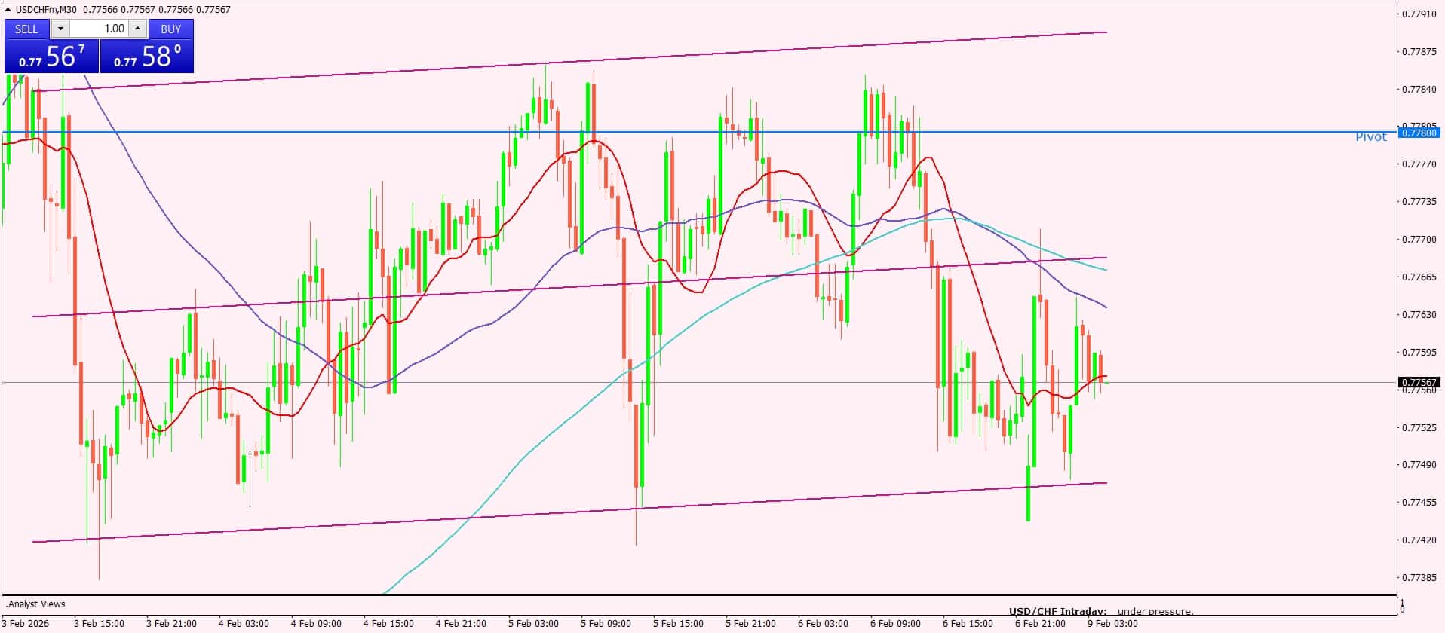Click the BUY button
This screenshot has height=633, width=1445.
click(x=171, y=29)
